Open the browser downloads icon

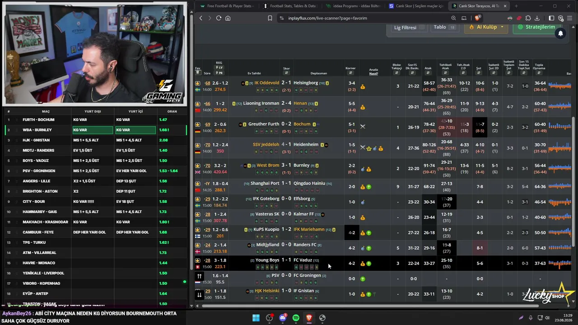[x=537, y=18]
